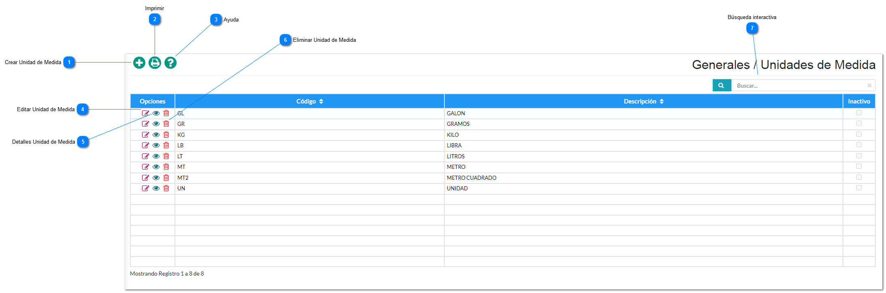This screenshot has height=293, width=886.
Task: View details of KG with eye icon
Action: pos(156,135)
